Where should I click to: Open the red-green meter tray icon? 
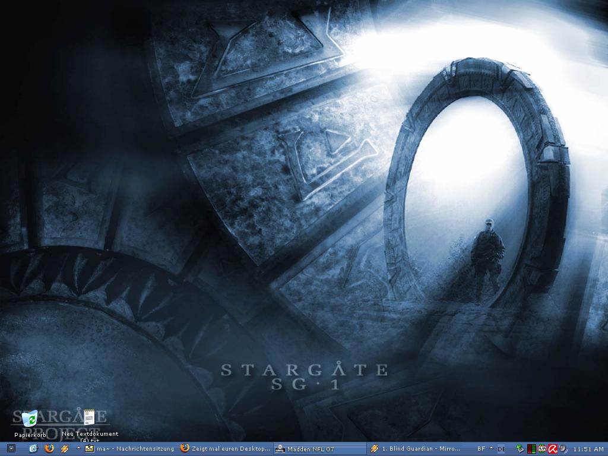pos(531,449)
